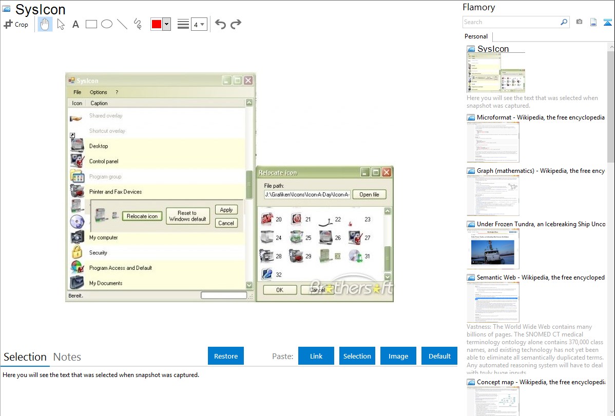Screen dimensions: 615x416
Task: Open the File menu in SysIcon
Action: (x=78, y=92)
